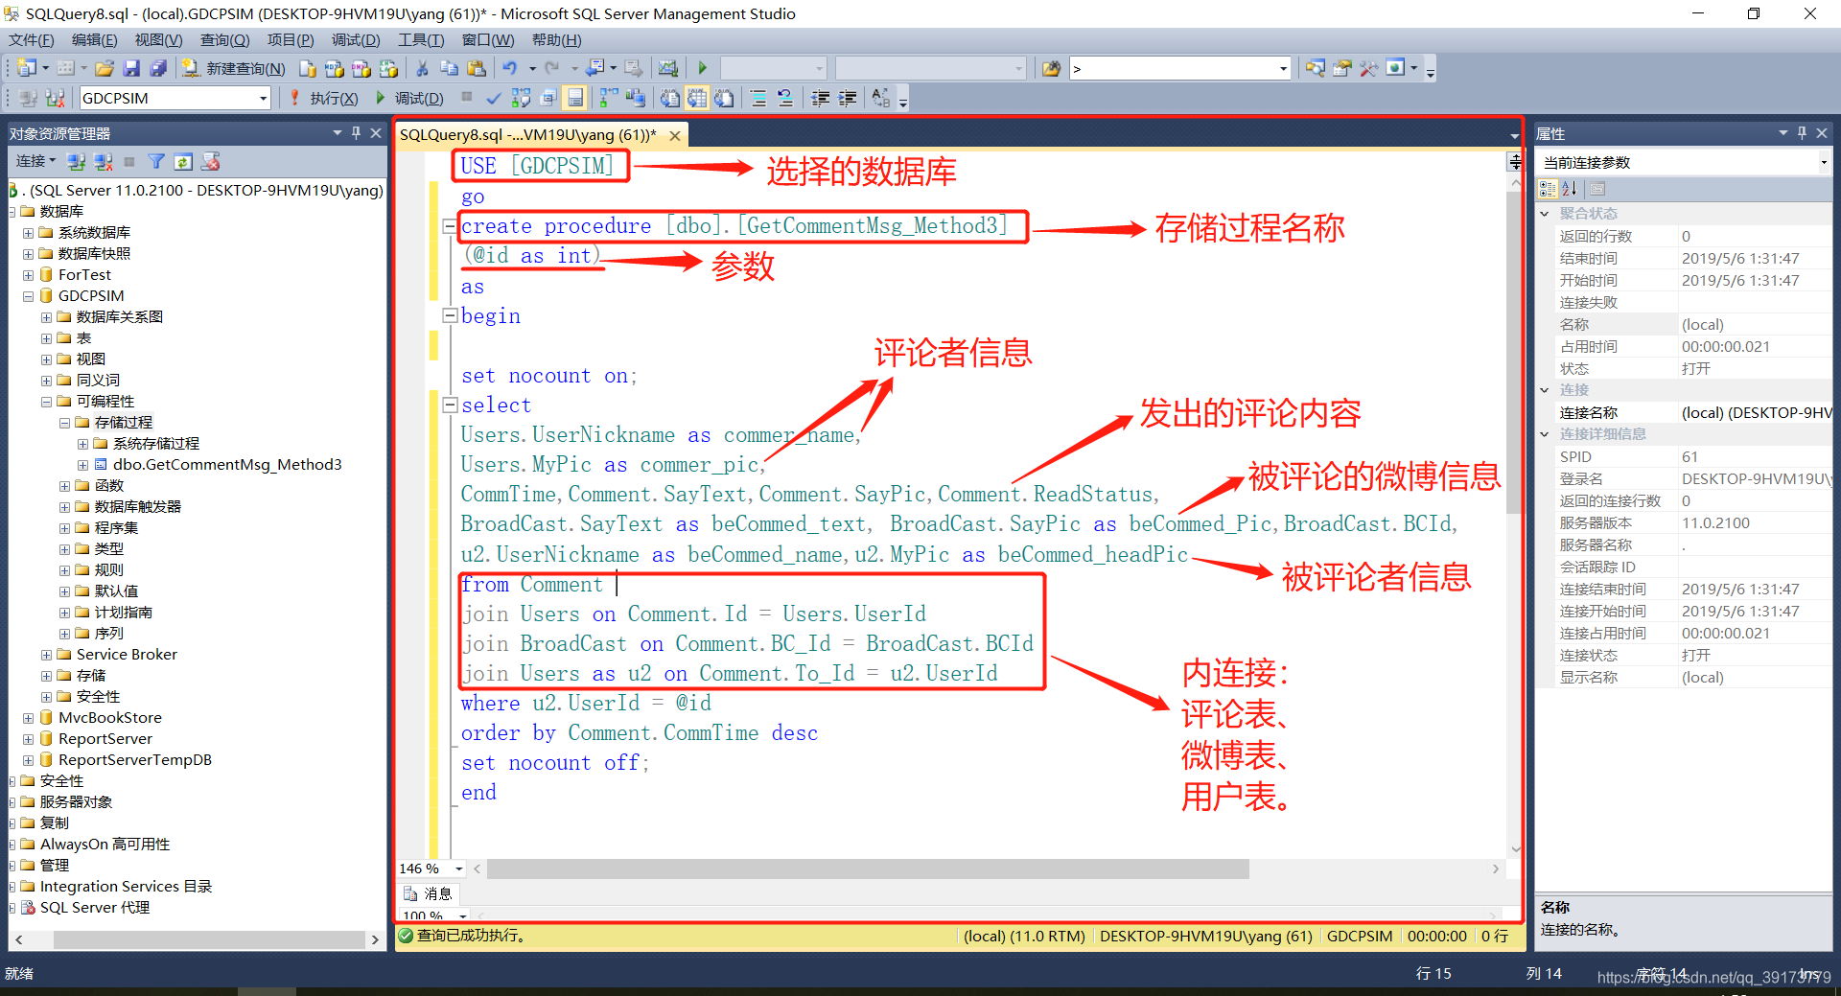Toggle Results to Text output icon

point(670,98)
